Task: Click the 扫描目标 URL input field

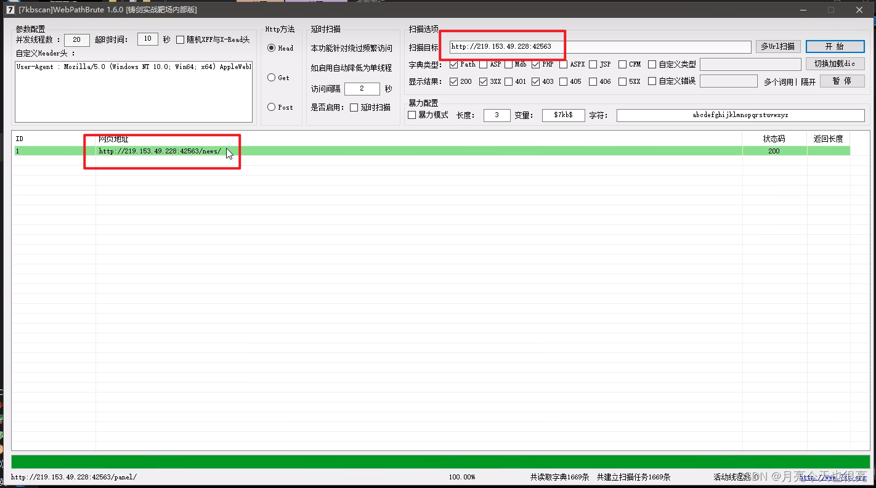Action: (x=600, y=47)
